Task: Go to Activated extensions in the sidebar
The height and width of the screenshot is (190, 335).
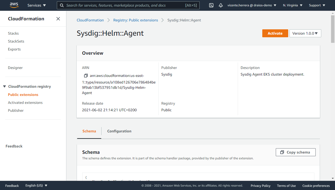Action: click(25, 103)
